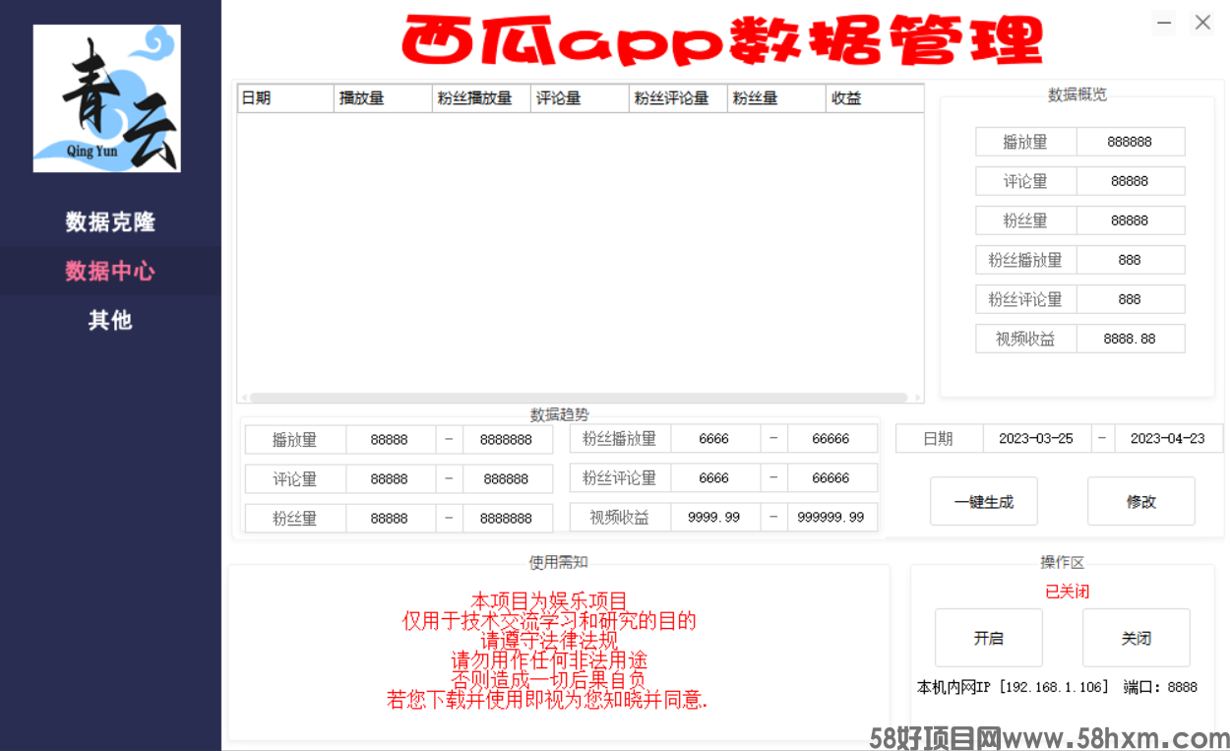1230x751 pixels.
Task: Click trend 播放量 minimum field 88888
Action: point(390,440)
